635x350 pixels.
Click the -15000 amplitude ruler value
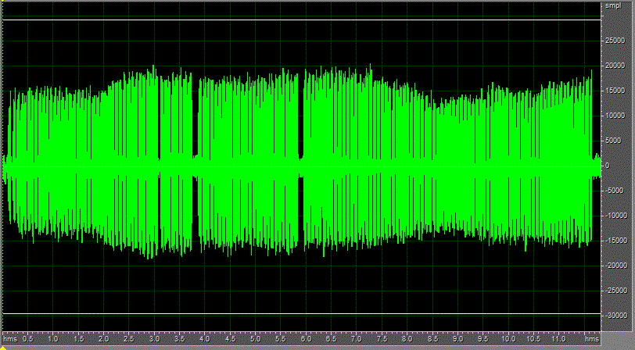(x=615, y=241)
